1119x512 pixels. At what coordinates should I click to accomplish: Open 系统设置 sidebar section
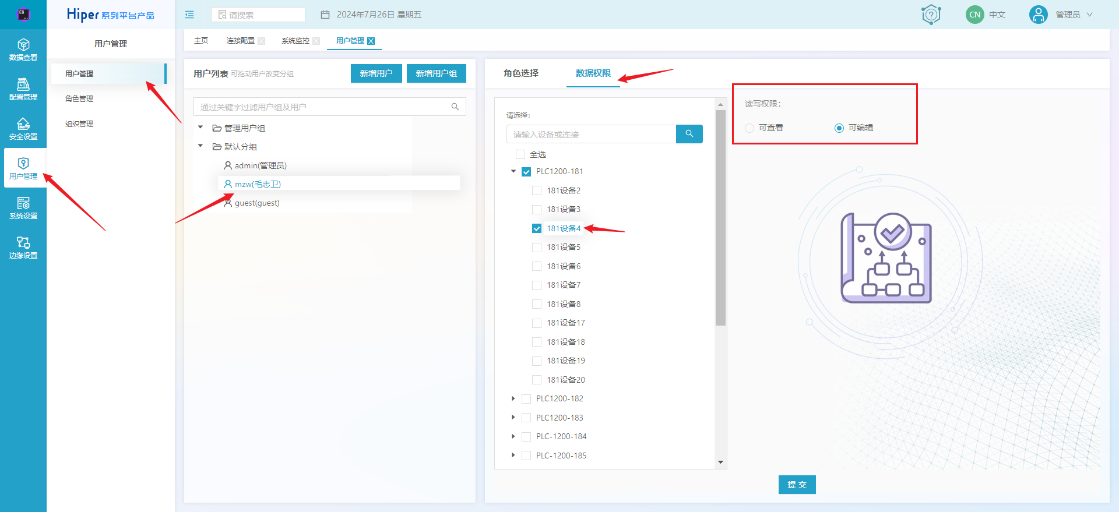pos(23,208)
